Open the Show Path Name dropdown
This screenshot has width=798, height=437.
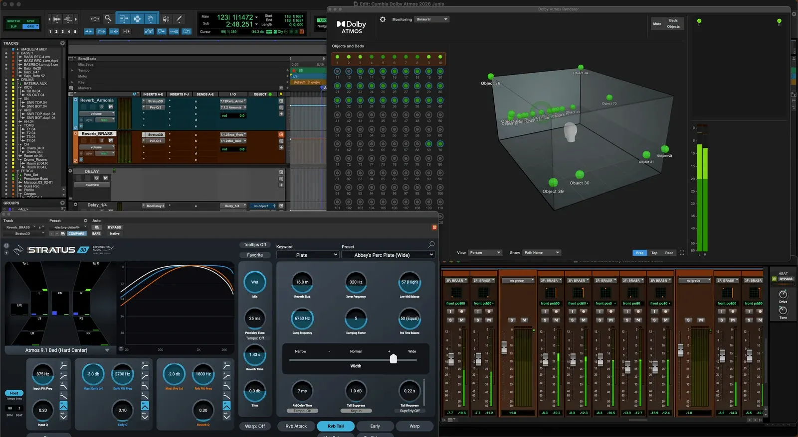click(542, 253)
